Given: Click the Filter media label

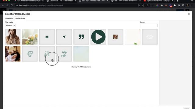Looking at the screenshot, I should pos(9,22).
